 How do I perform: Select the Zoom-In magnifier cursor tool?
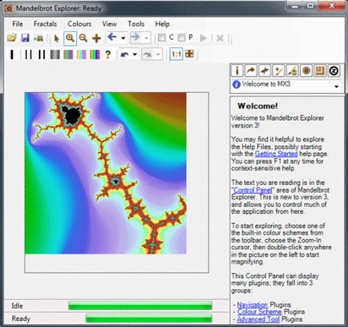[70, 38]
